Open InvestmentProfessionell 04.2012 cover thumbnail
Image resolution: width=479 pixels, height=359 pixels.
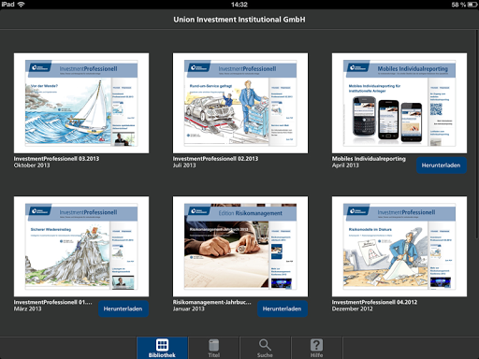(x=399, y=247)
